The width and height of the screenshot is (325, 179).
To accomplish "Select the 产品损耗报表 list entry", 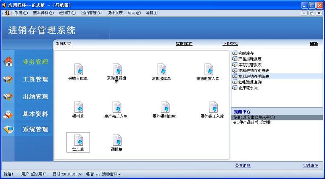I will pos(250,59).
